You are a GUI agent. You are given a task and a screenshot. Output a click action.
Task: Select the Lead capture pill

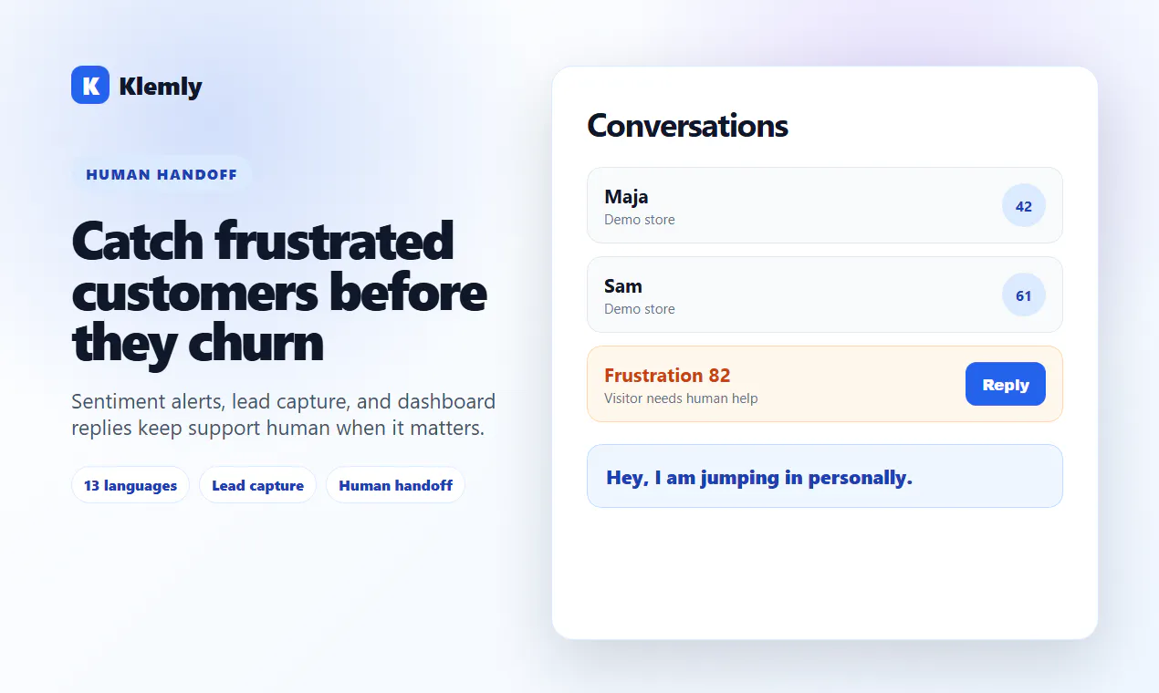pyautogui.click(x=257, y=485)
